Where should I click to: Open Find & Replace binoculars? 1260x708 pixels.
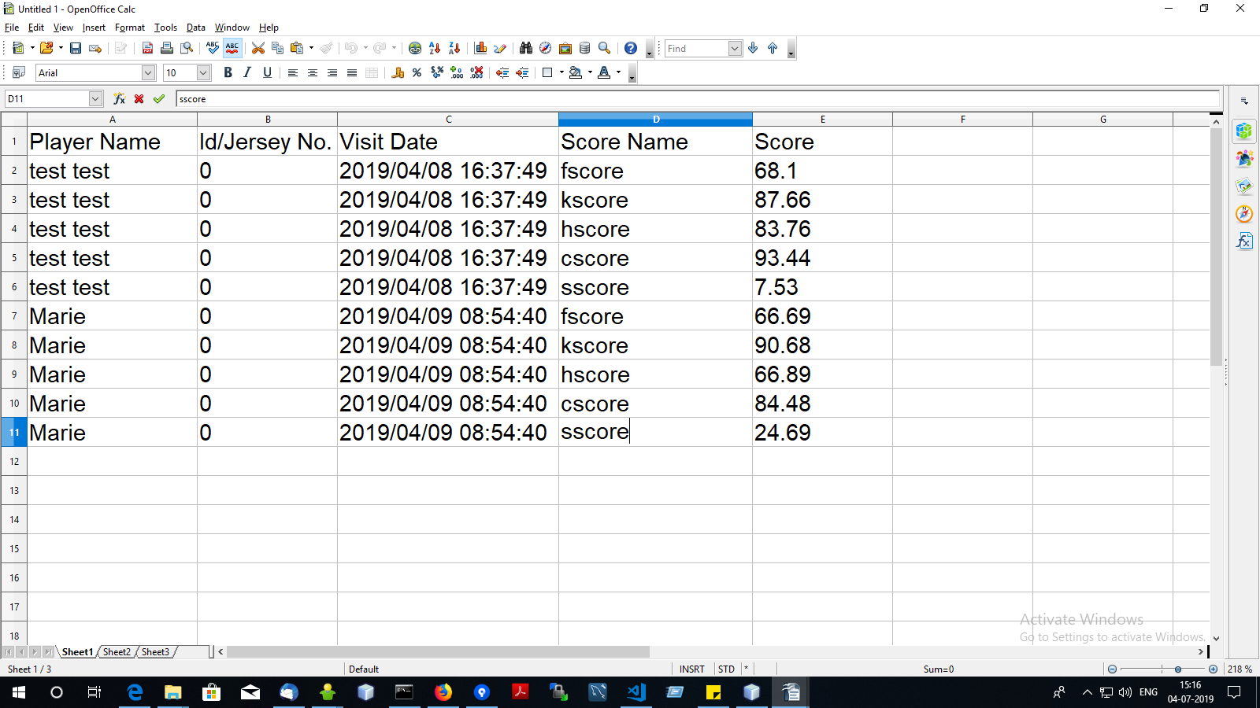click(525, 48)
